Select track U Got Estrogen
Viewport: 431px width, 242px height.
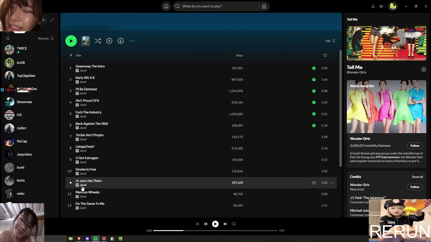coord(201,160)
